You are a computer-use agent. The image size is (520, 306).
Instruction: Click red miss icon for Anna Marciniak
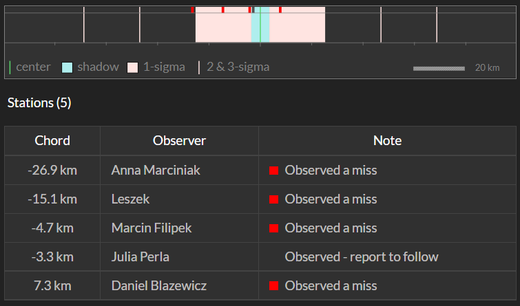click(x=273, y=171)
